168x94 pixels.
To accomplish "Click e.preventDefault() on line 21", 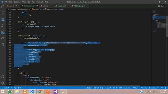I will coord(30,38).
